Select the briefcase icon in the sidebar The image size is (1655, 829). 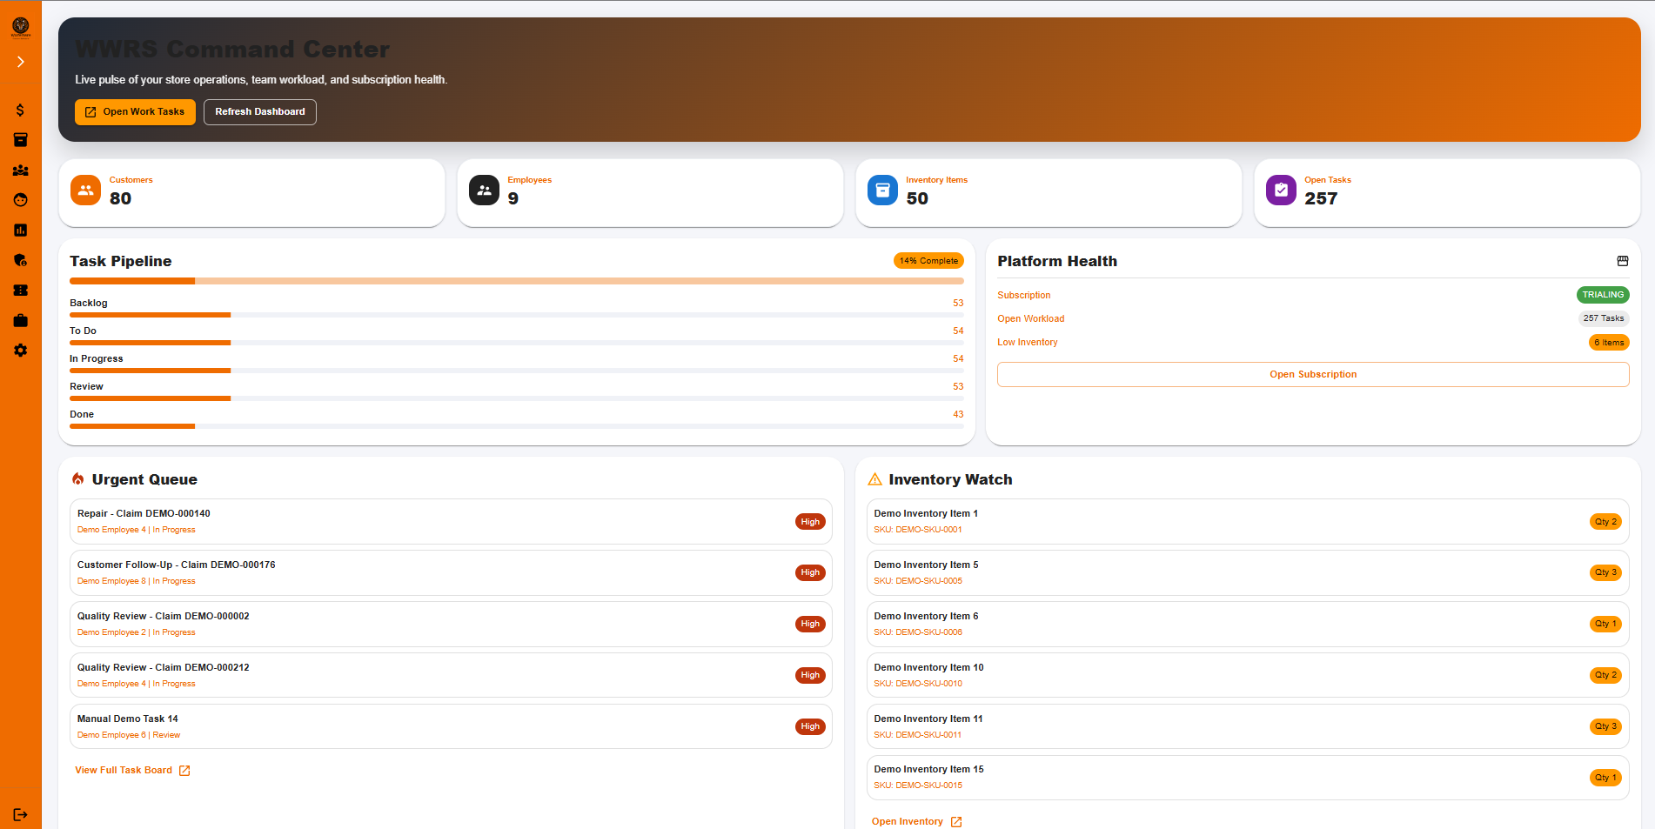(20, 320)
